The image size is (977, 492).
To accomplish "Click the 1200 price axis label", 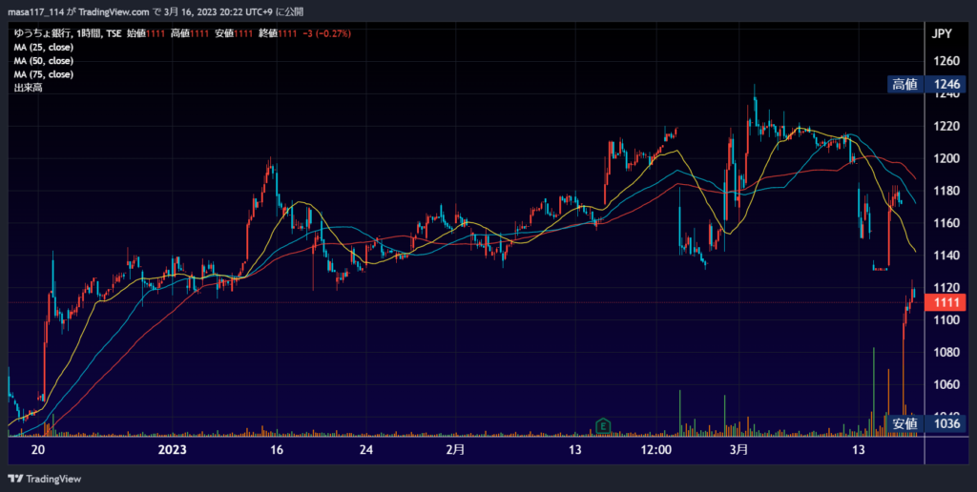I will pos(946,159).
